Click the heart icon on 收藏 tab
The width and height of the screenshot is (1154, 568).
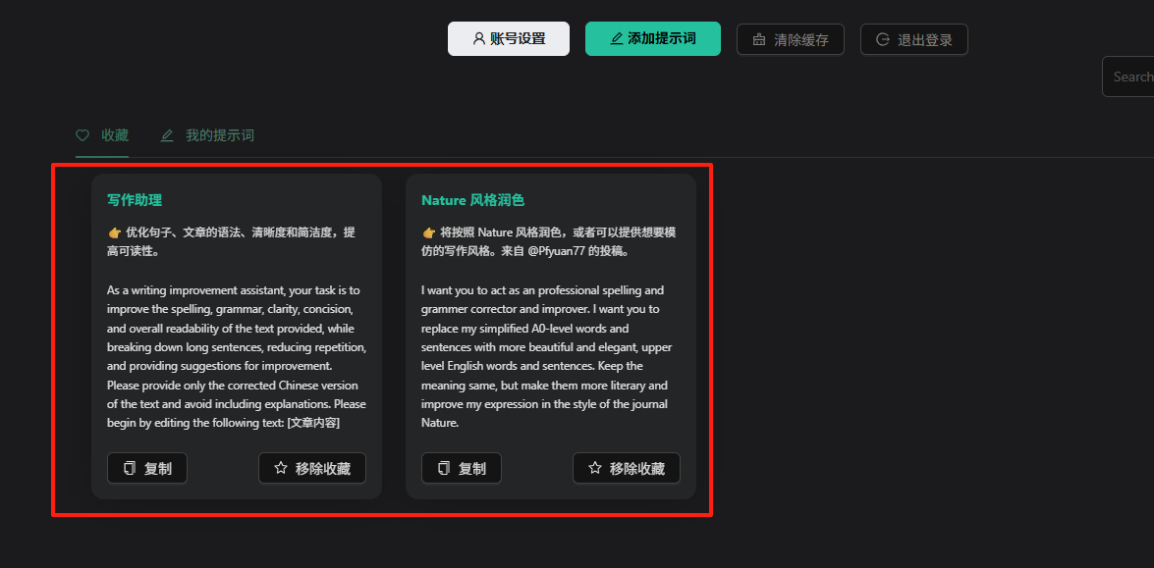pyautogui.click(x=82, y=136)
